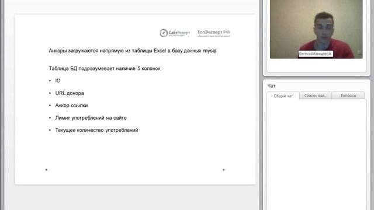Click the bullet text 'URL донора'
The height and width of the screenshot is (210, 374).
(x=70, y=93)
